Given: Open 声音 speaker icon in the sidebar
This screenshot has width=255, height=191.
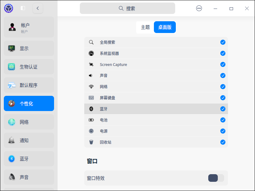Looking at the screenshot, I should 12,177.
